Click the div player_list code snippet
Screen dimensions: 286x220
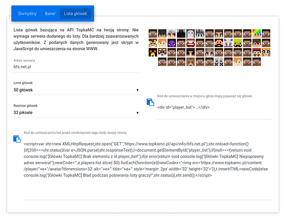tap(184, 106)
